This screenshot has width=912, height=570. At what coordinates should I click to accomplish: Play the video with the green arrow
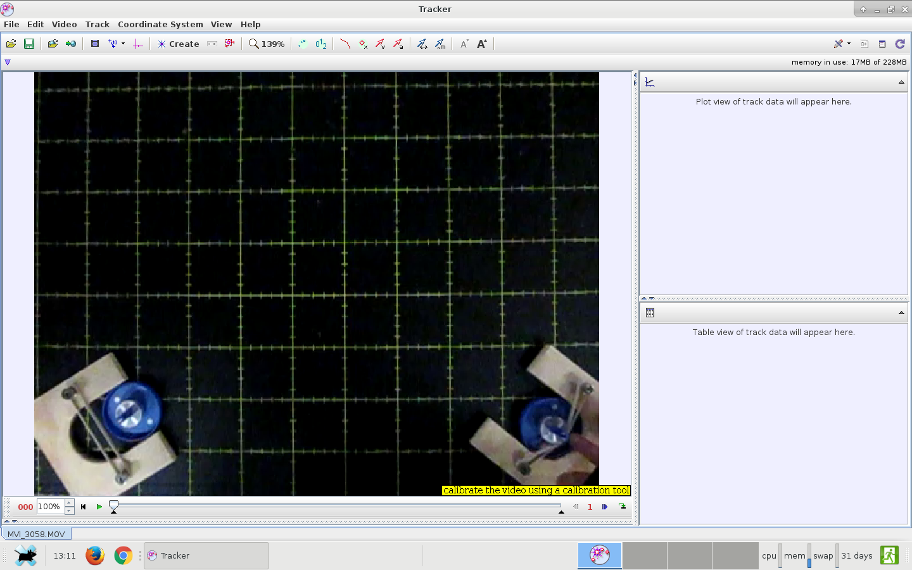click(99, 507)
